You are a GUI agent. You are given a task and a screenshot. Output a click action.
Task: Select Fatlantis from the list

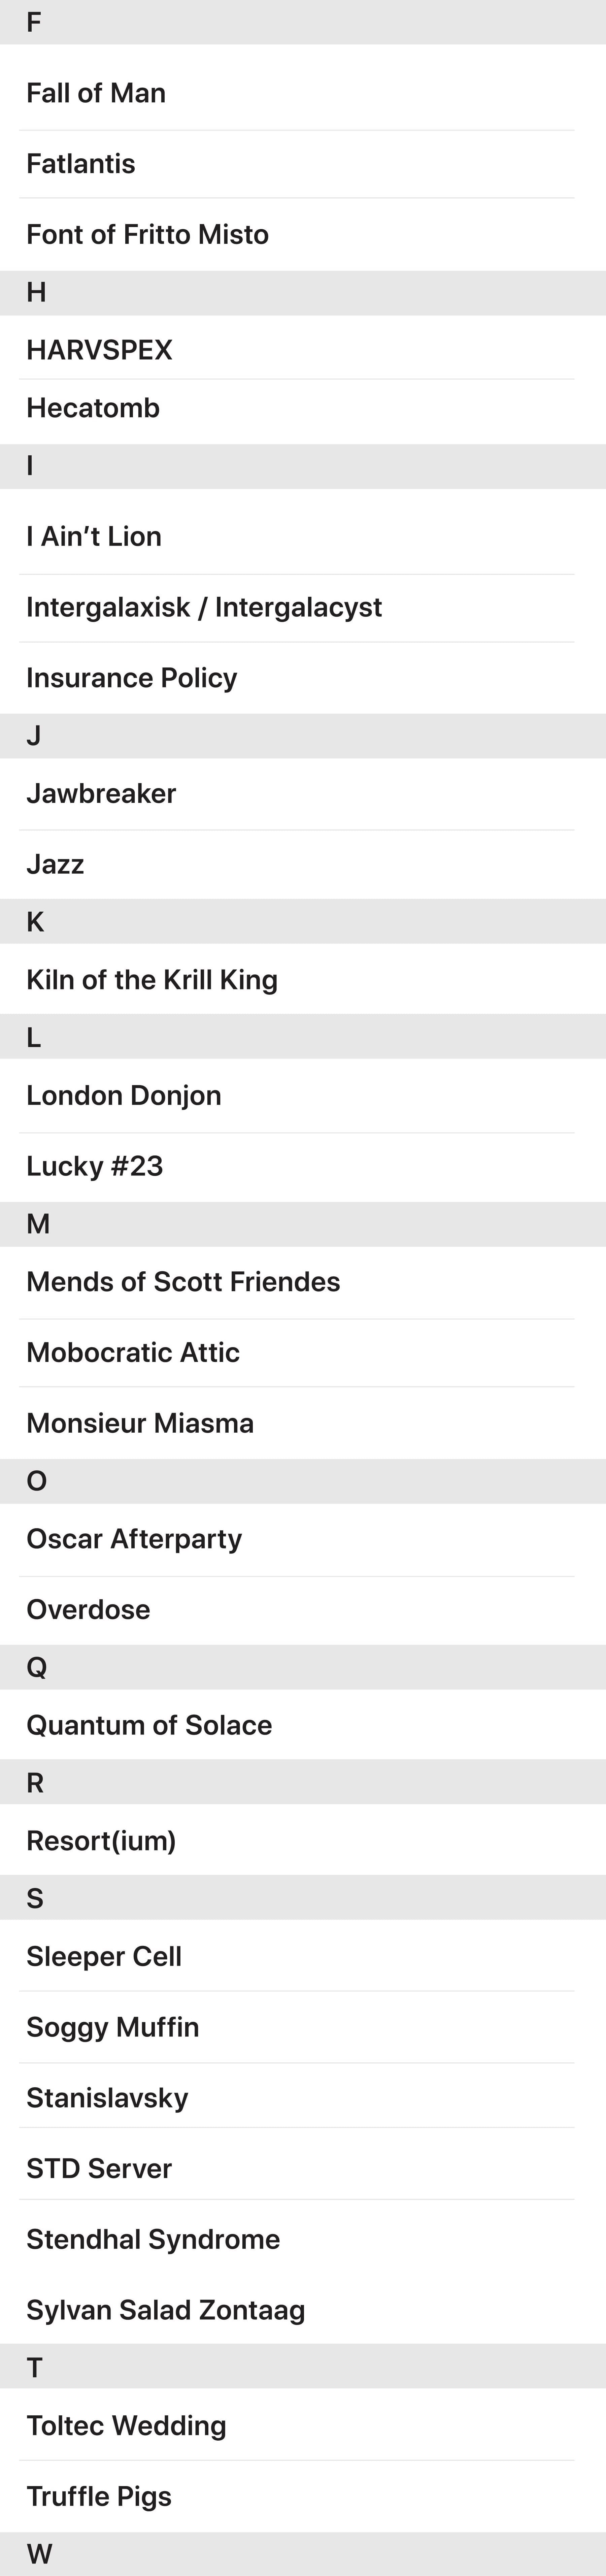click(x=81, y=164)
